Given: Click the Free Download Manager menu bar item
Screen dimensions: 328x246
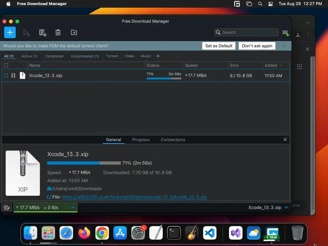Looking at the screenshot, I should click(x=42, y=4).
